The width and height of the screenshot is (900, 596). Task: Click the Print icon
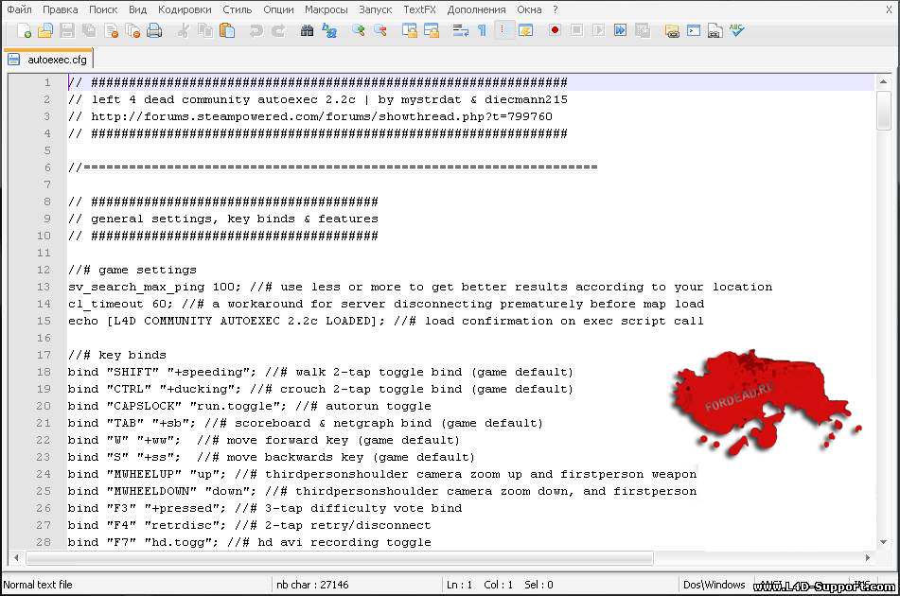154,30
